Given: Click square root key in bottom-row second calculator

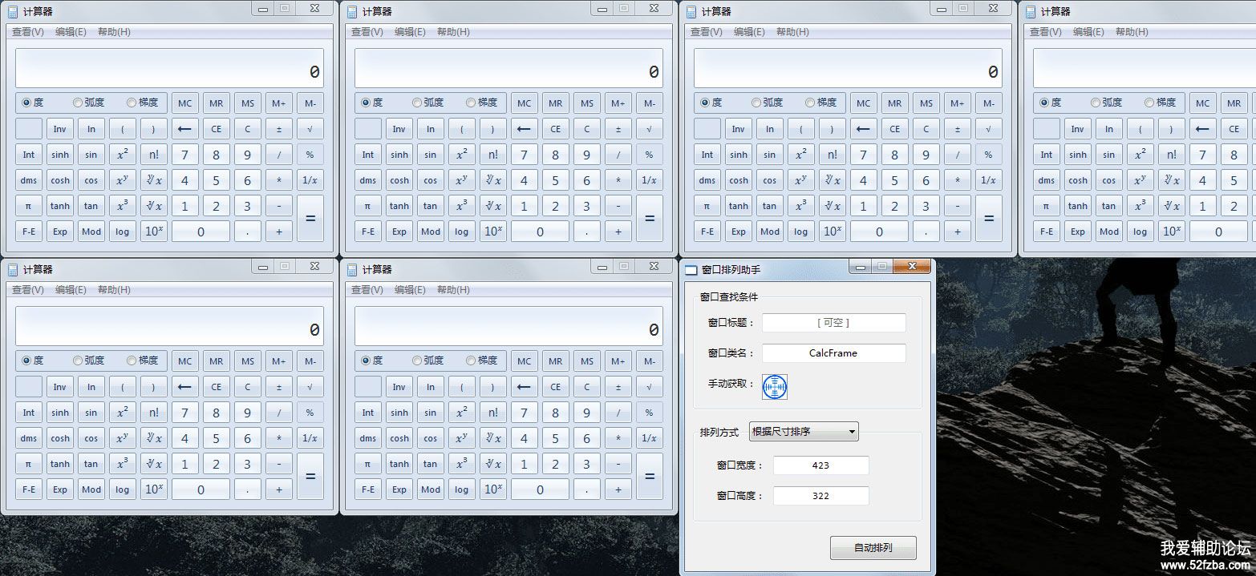Looking at the screenshot, I should pos(649,387).
